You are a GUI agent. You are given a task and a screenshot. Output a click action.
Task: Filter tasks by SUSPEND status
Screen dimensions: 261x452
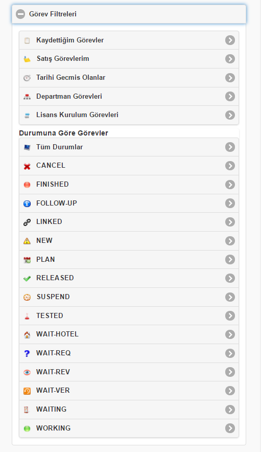(129, 297)
